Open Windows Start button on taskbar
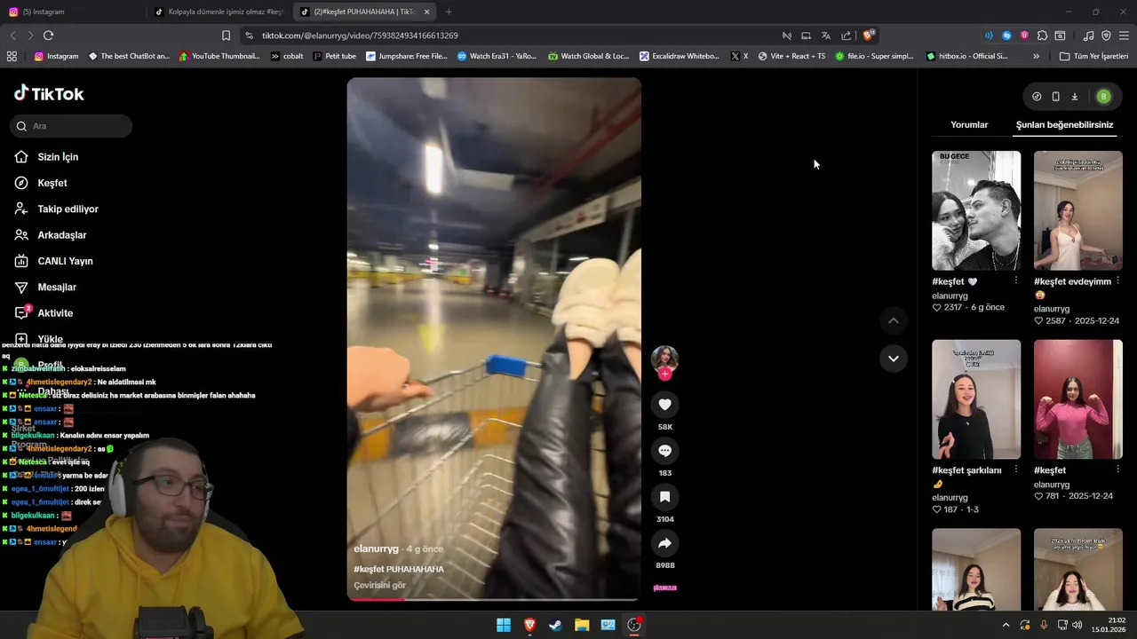 click(504, 625)
